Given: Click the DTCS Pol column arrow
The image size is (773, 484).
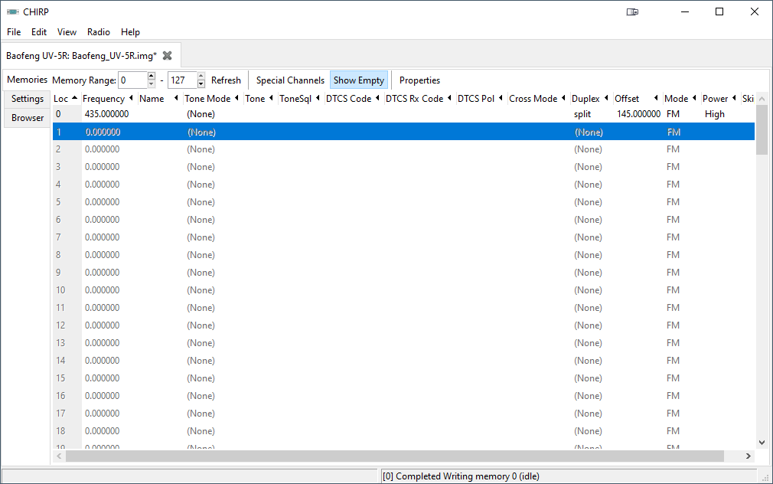Looking at the screenshot, I should pos(501,98).
